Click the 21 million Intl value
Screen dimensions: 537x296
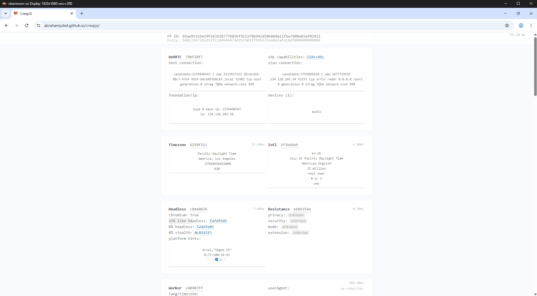316,168
